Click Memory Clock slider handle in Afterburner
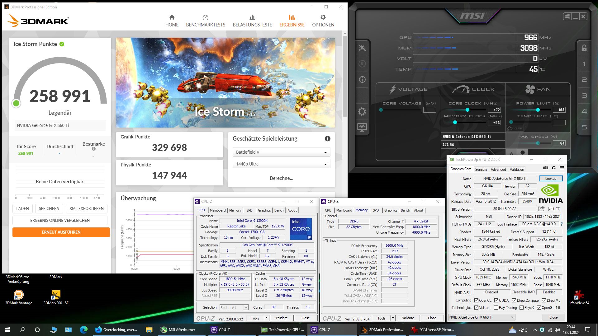Viewport: 598px width, 336px height. click(455, 123)
